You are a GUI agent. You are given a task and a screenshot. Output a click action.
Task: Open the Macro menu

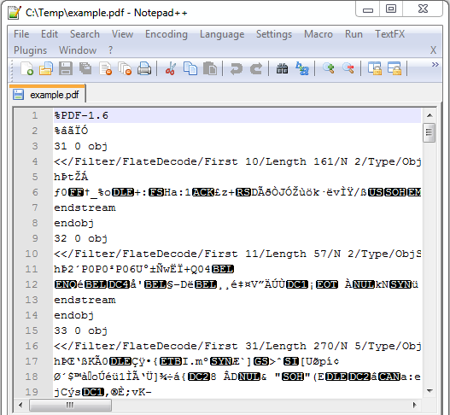pyautogui.click(x=319, y=34)
